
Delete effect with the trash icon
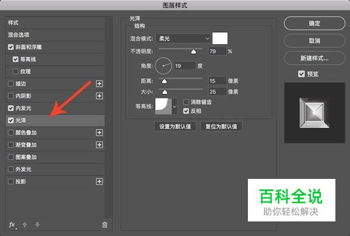(x=104, y=224)
